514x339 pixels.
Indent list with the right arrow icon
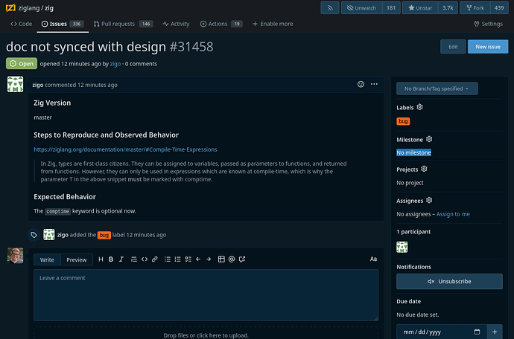point(209,259)
